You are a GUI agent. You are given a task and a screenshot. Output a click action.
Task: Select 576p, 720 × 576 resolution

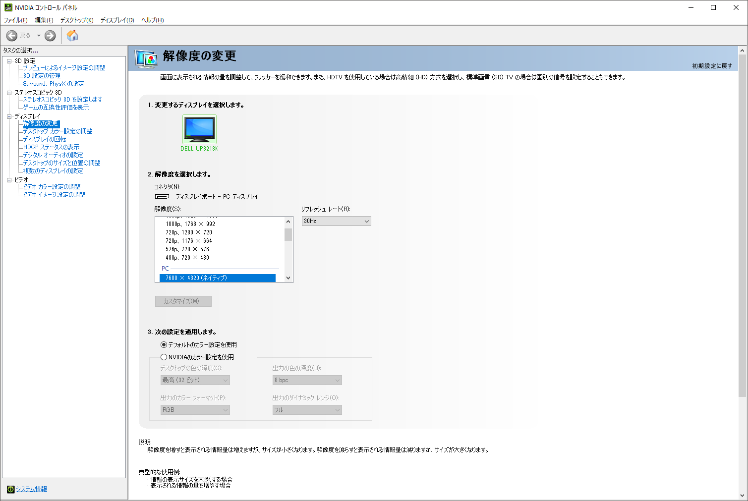187,249
